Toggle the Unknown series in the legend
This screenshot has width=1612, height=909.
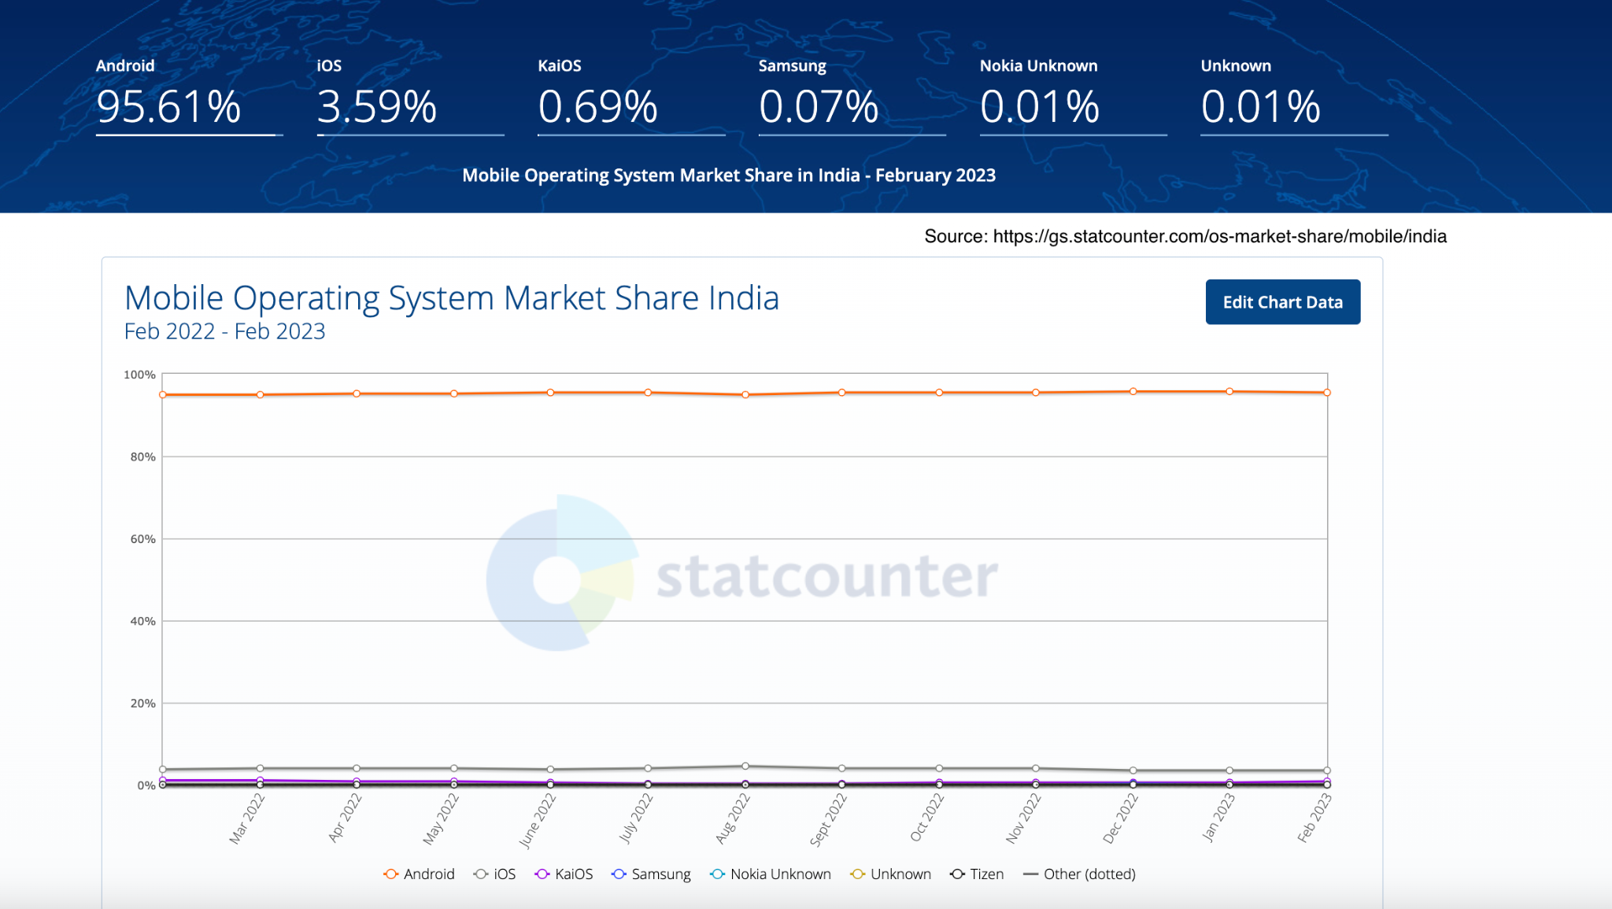[890, 874]
